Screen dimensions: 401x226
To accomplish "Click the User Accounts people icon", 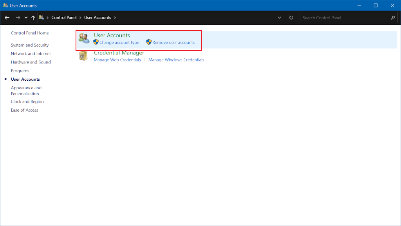I will [84, 38].
